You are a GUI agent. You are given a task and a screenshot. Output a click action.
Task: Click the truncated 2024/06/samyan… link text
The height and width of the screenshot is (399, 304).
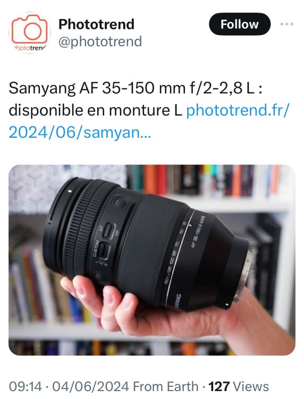80,132
